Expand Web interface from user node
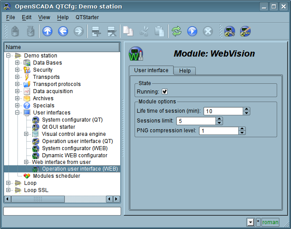The width and height of the screenshot is (291, 229). tap(26, 162)
